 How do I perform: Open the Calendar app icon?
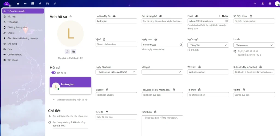point(47,4)
